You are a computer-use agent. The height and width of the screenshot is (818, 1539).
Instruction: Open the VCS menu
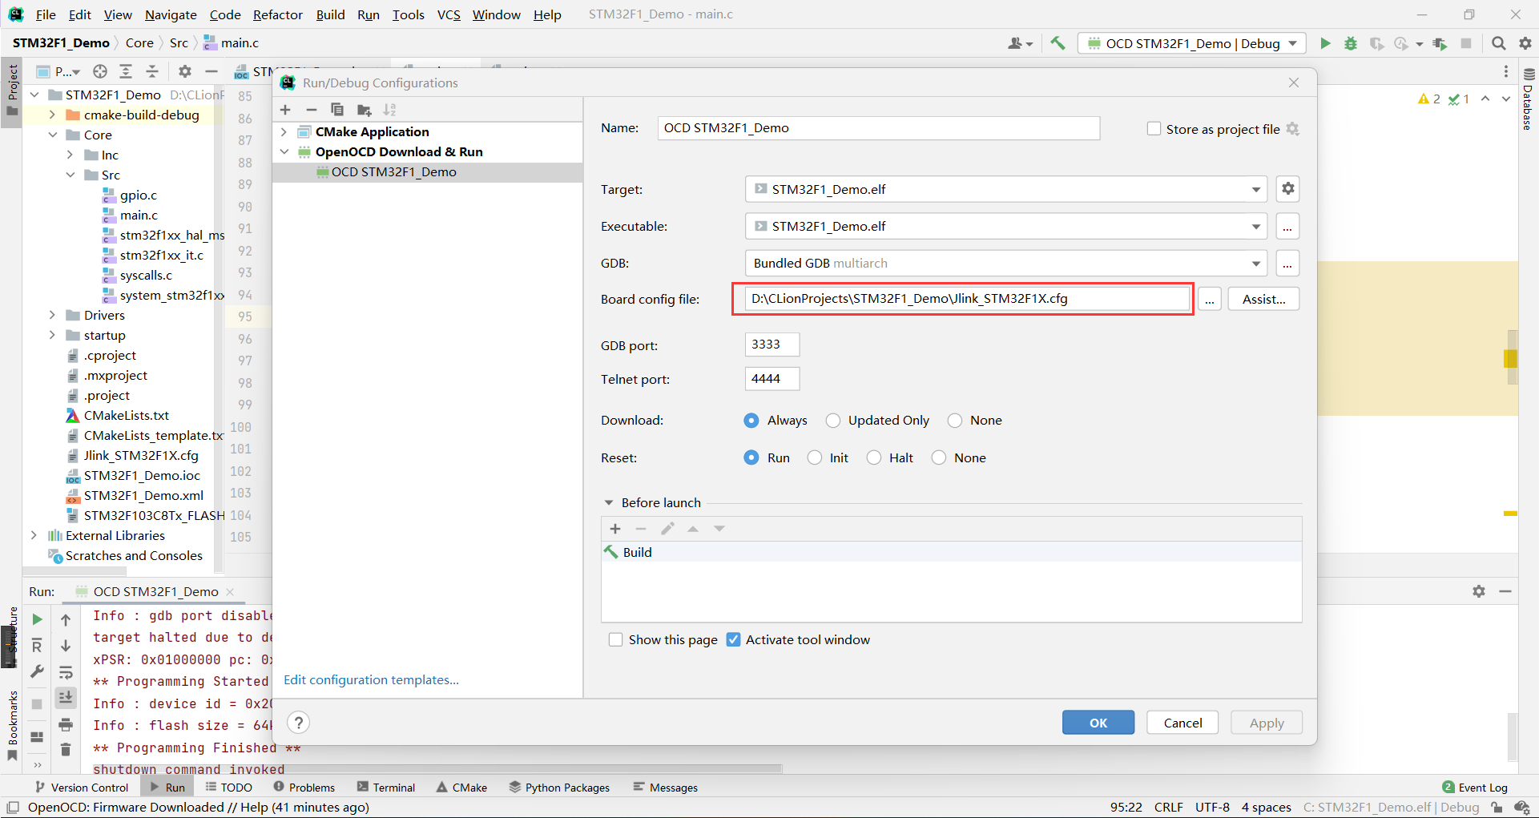[449, 14]
